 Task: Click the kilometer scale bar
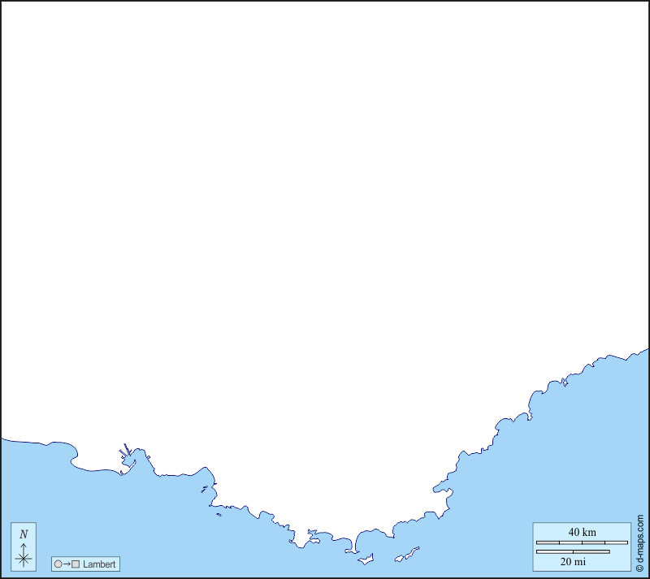582,542
